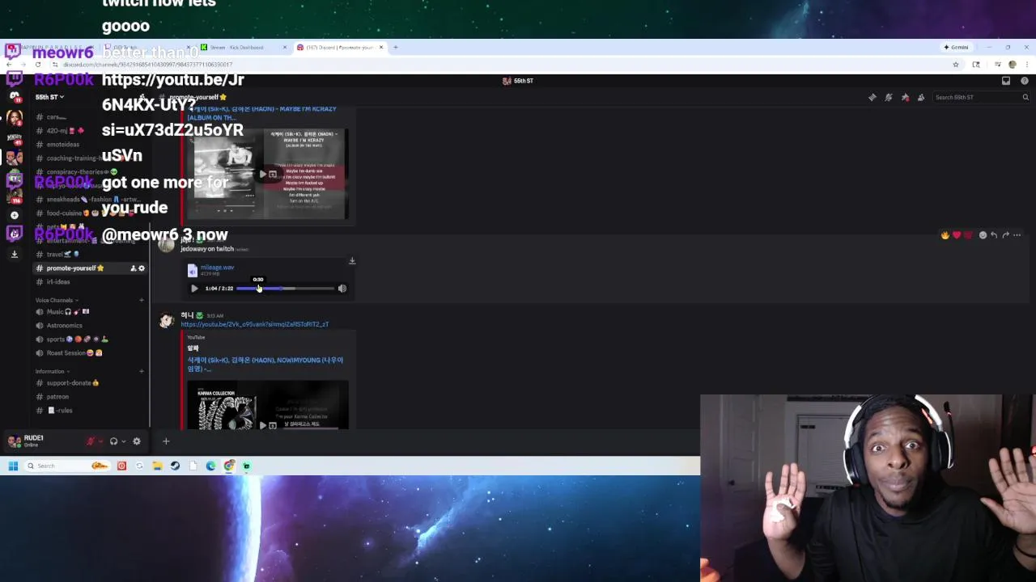
Task: Open the mileage.wav file link
Action: (x=217, y=268)
